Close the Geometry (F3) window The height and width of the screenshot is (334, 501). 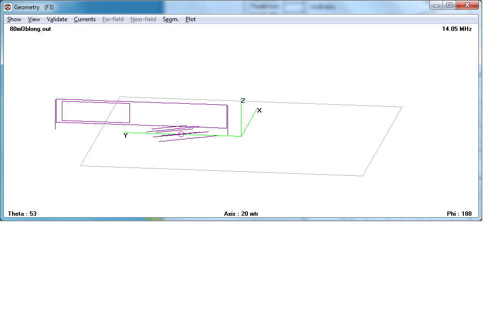coord(467,5)
